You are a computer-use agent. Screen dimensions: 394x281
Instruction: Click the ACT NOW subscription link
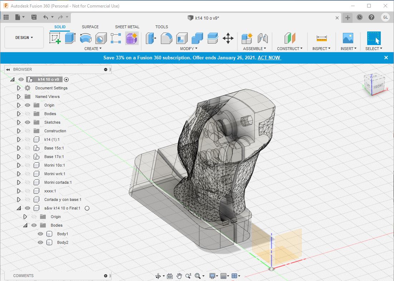click(269, 58)
